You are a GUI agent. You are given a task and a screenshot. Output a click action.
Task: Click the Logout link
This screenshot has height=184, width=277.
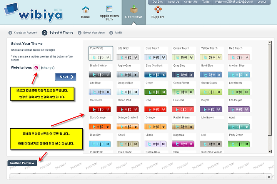click(262, 2)
